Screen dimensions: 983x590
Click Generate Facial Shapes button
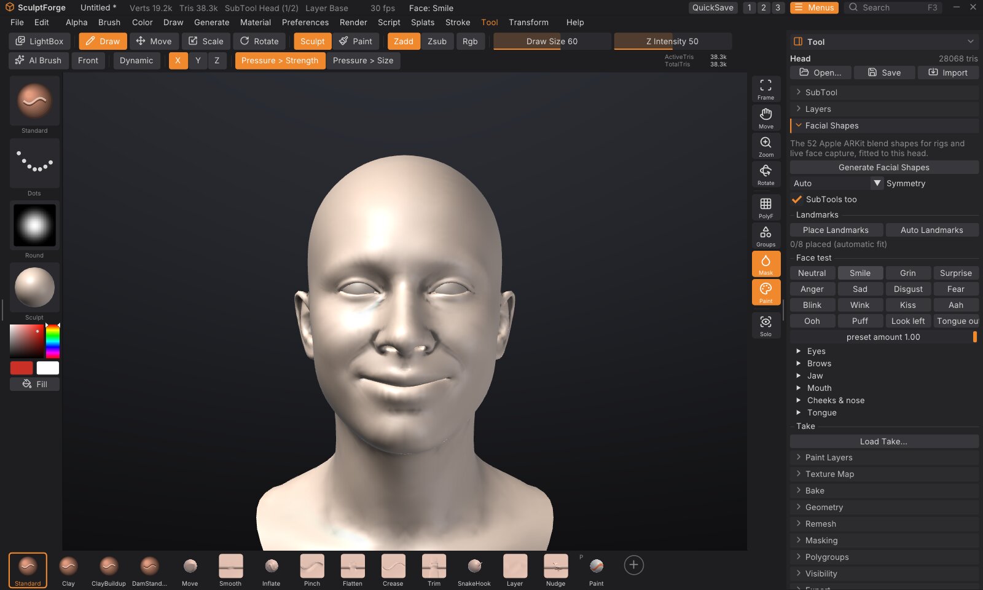[884, 167]
